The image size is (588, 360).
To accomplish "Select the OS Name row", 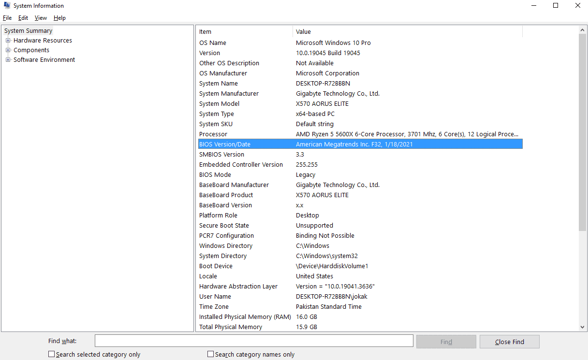I will tap(360, 43).
